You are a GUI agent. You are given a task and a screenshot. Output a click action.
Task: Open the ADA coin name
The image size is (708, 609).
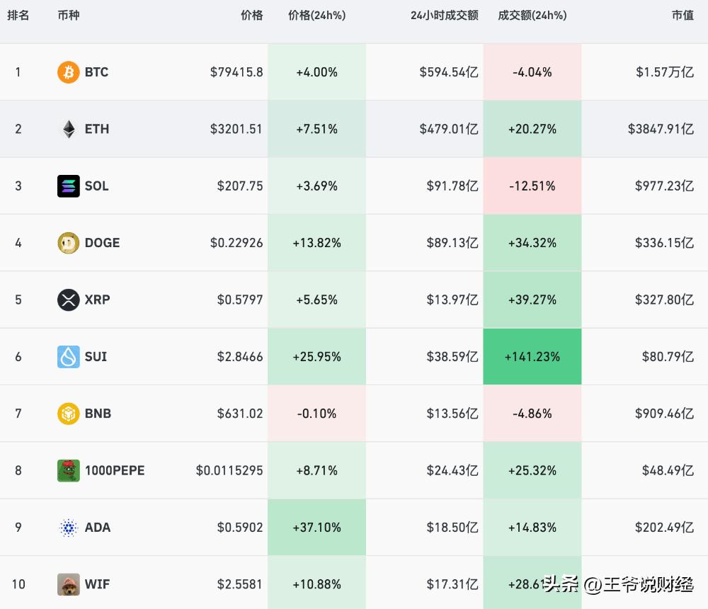tap(98, 528)
